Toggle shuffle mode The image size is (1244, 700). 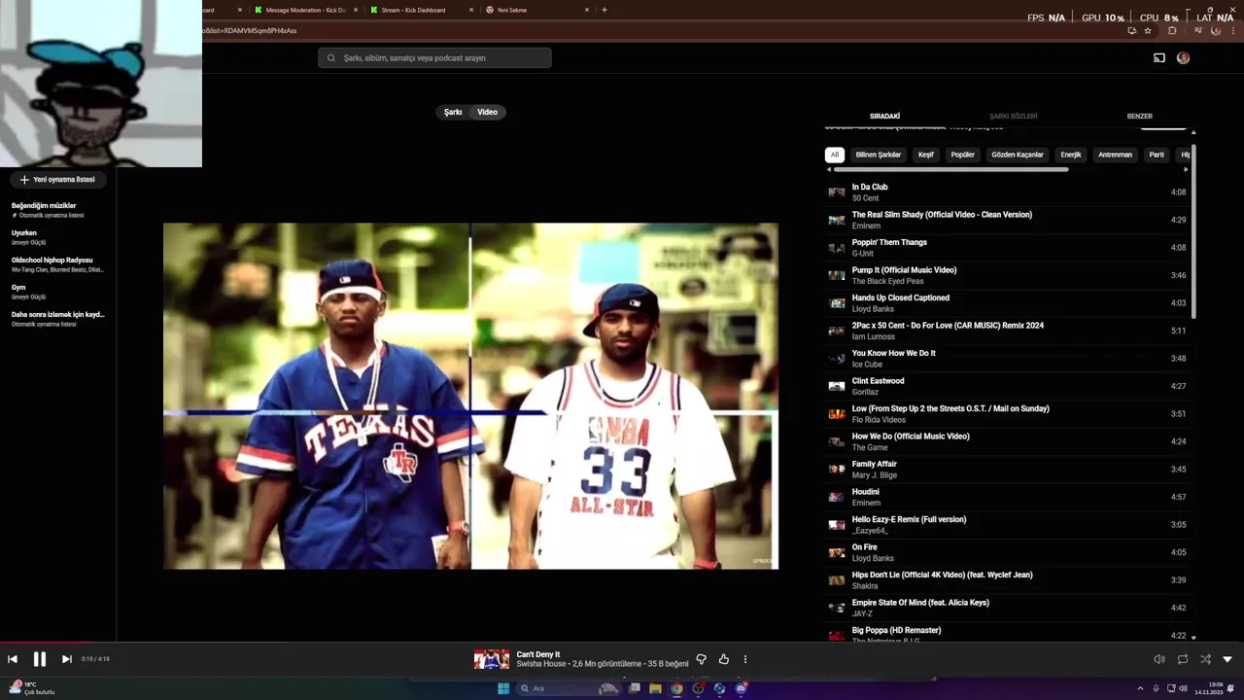coord(1205,659)
